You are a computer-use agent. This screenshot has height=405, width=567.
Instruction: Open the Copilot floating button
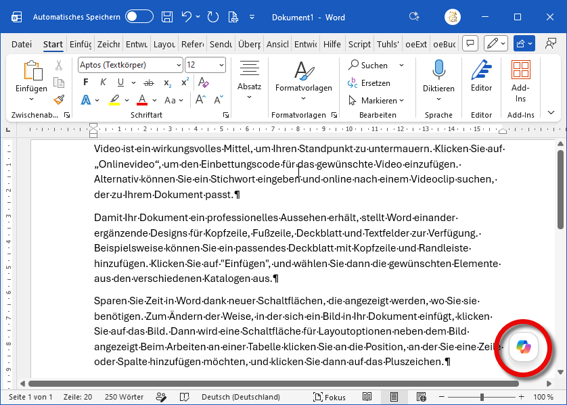pos(524,347)
